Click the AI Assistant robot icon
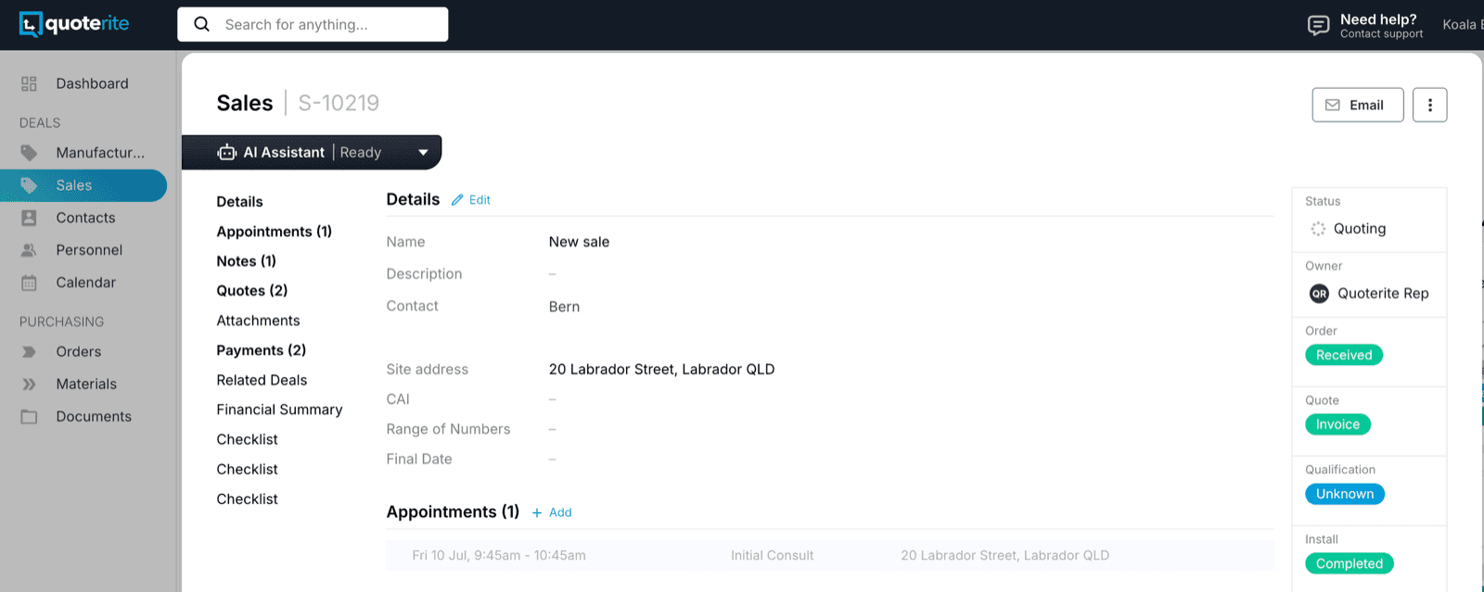The width and height of the screenshot is (1484, 592). click(x=227, y=152)
